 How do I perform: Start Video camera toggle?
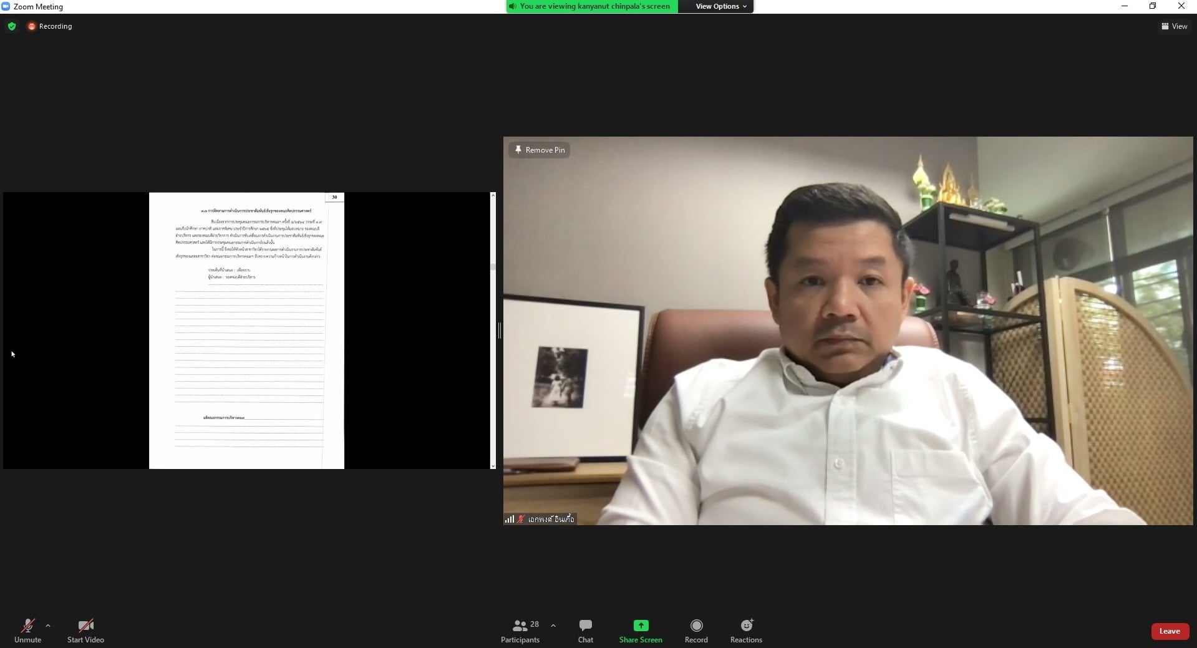click(x=85, y=631)
